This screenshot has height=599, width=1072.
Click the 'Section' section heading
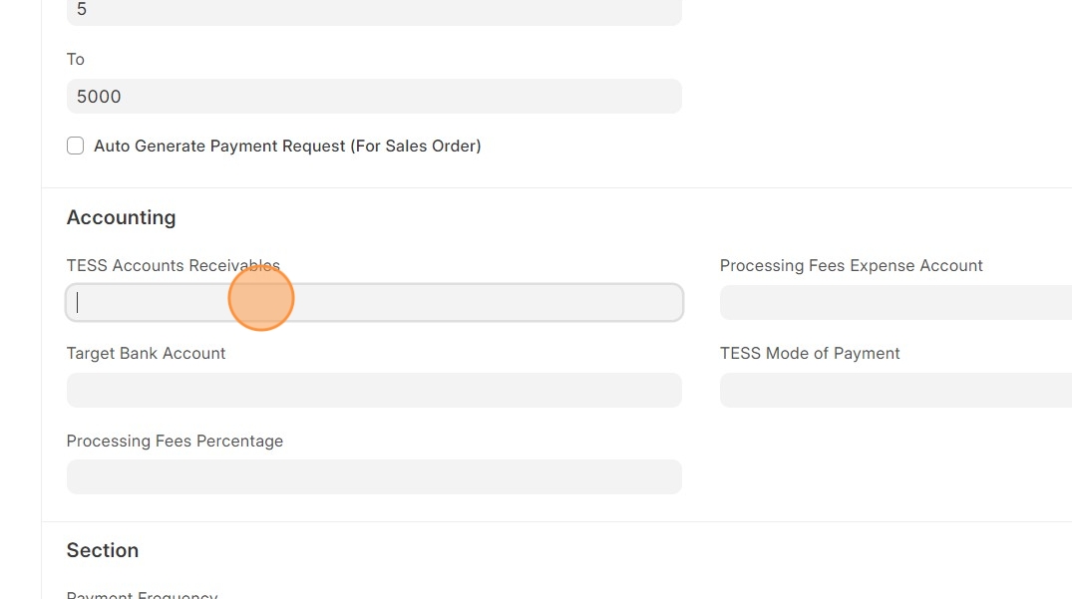[x=102, y=550]
